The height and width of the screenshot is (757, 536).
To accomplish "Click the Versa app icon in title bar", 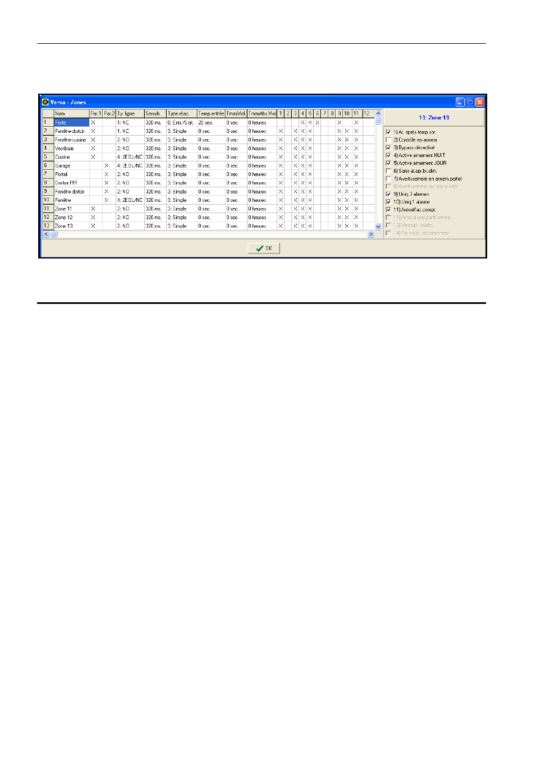I will point(45,102).
